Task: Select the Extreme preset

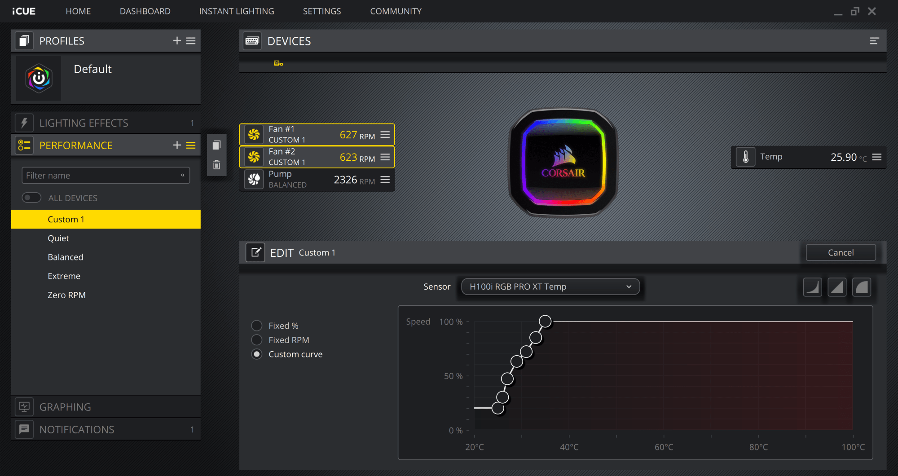Action: tap(106, 276)
